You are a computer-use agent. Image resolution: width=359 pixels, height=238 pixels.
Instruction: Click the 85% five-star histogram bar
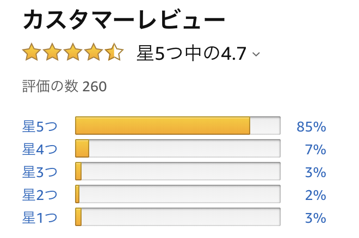click(178, 126)
